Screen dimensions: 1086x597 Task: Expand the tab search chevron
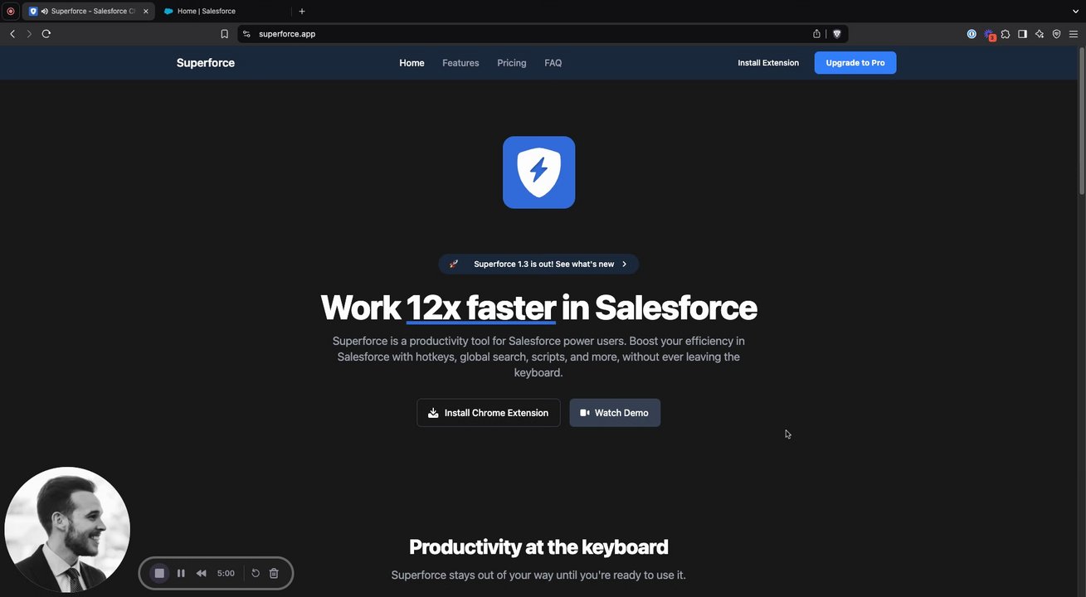point(1075,12)
